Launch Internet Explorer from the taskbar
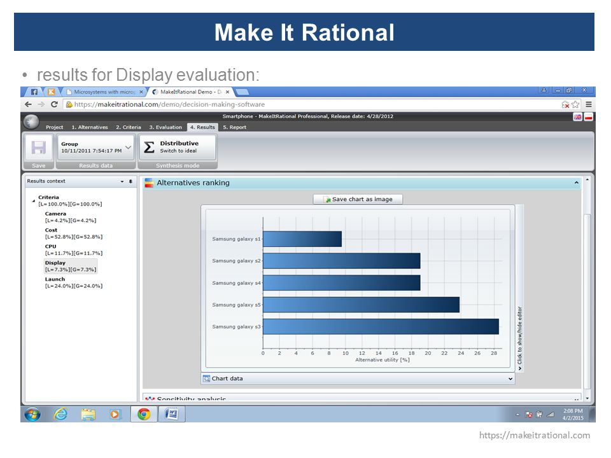Viewport: 611px width, 458px height. pos(60,414)
